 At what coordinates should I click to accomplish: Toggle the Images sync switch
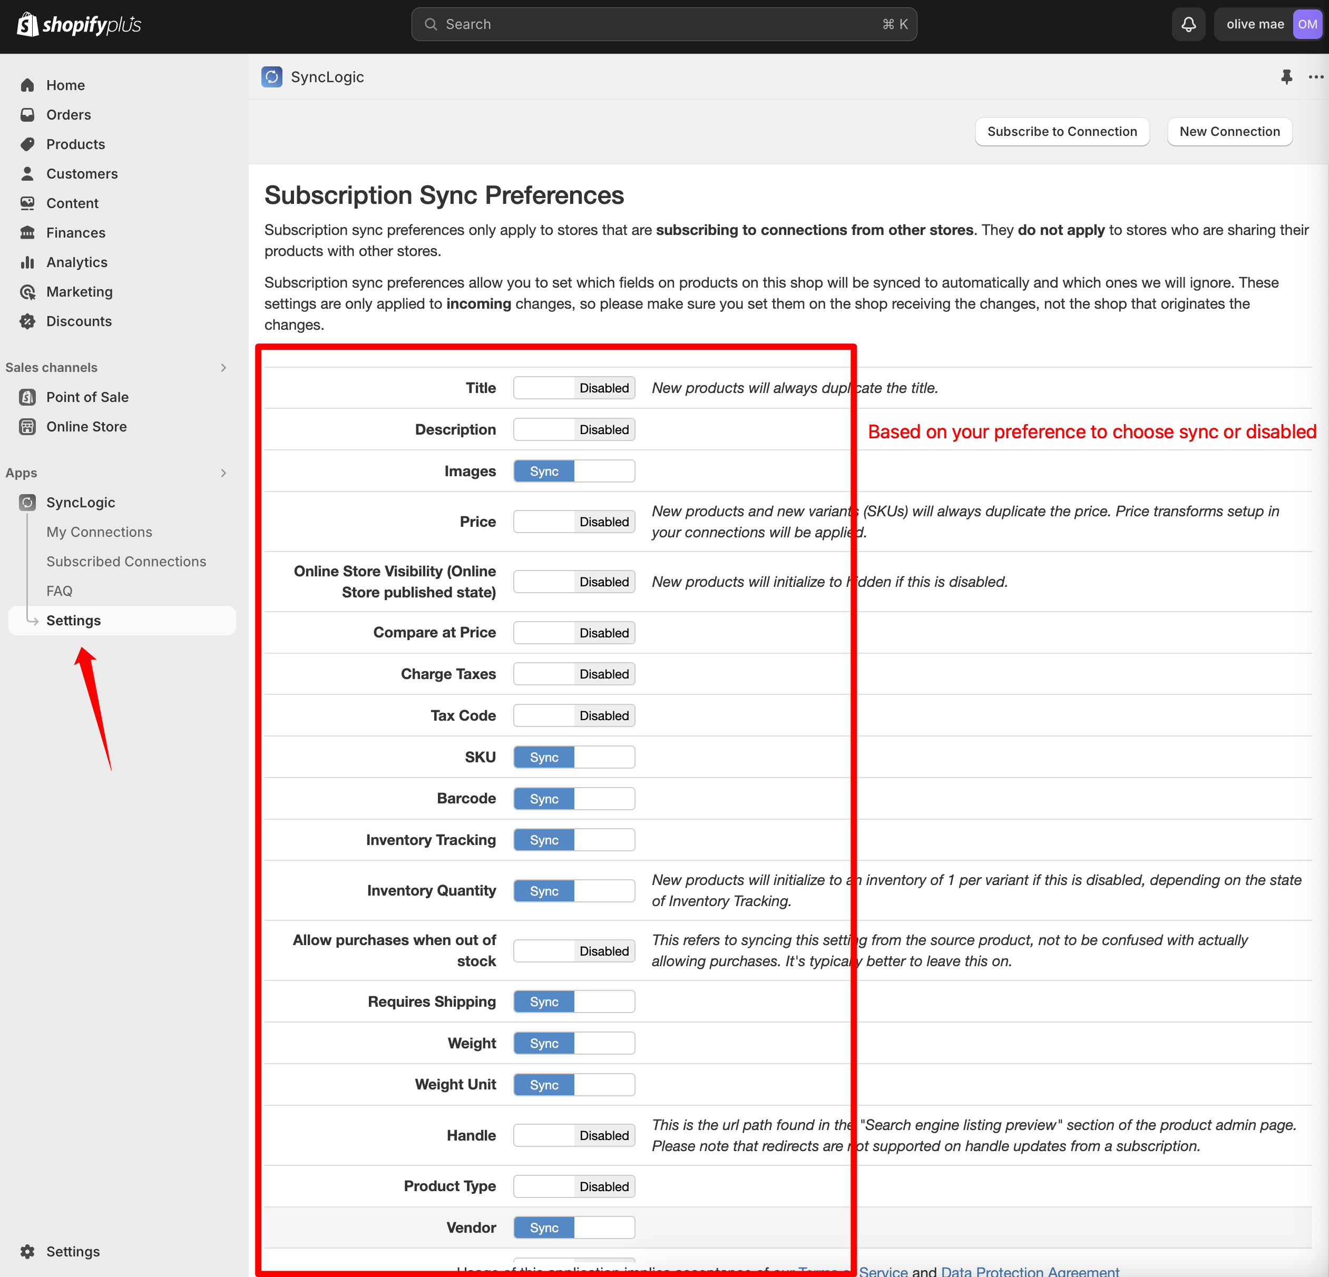click(574, 471)
